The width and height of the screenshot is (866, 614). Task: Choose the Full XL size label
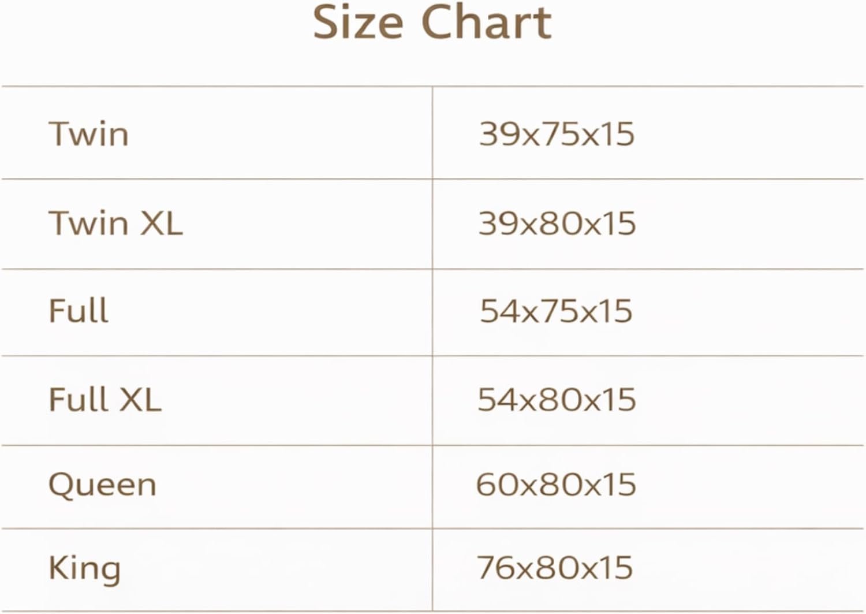pyautogui.click(x=104, y=400)
